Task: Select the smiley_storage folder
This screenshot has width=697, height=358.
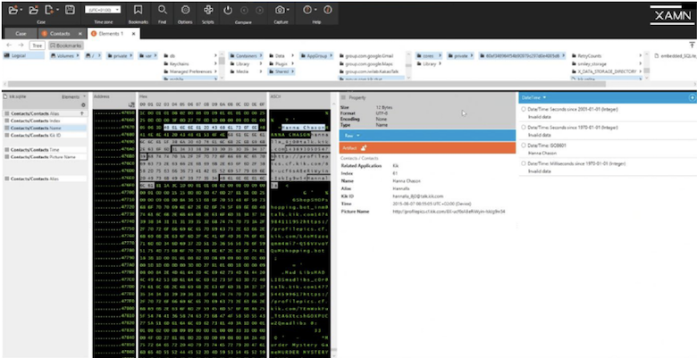Action: pos(592,64)
